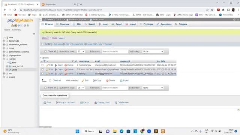
Task: Click the green reload navigation icon
Action: click(28, 25)
